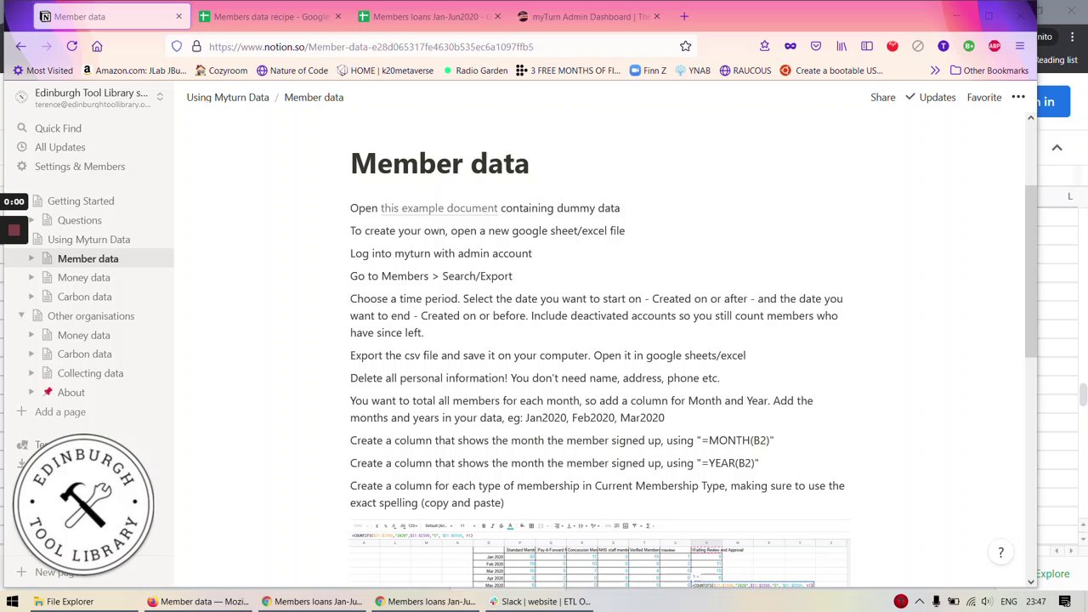Click the tracking protection shield icon
The height and width of the screenshot is (612, 1088).
coord(177,46)
